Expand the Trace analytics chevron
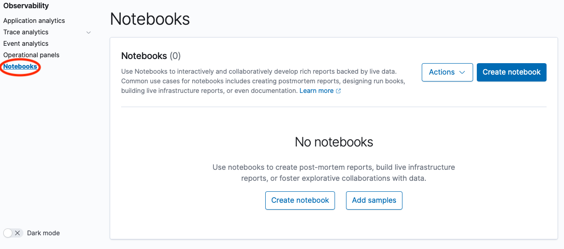Viewport: 564px width, 249px height. (x=89, y=32)
